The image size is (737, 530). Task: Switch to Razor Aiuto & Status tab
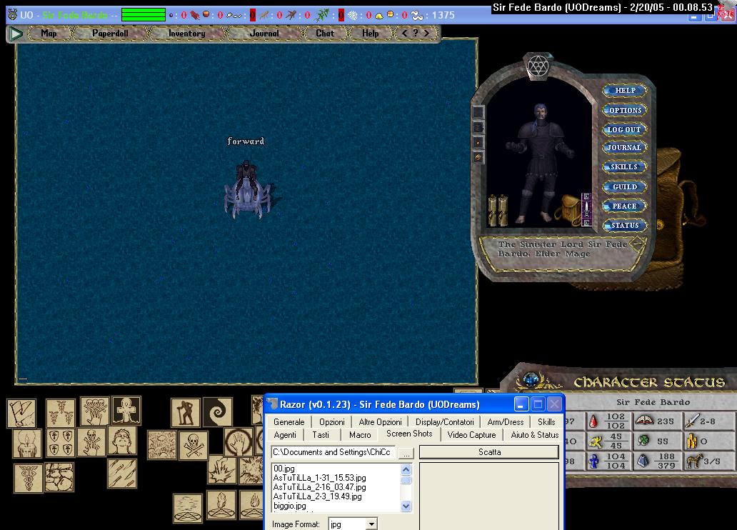coord(535,435)
